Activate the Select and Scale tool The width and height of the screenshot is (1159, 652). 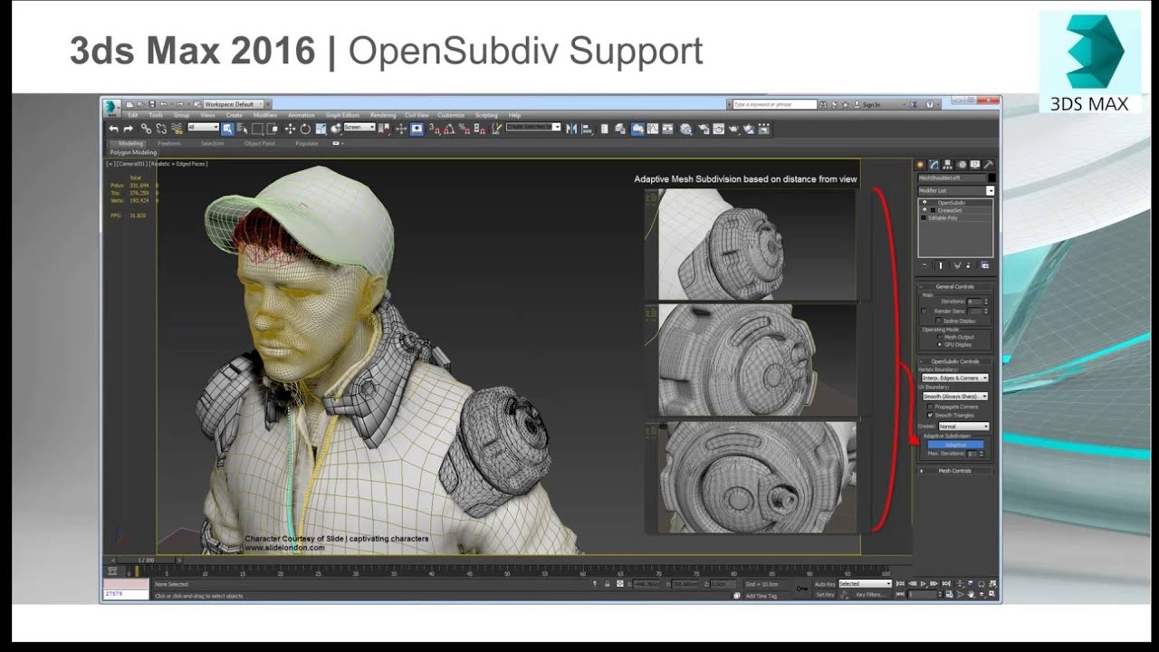[321, 129]
